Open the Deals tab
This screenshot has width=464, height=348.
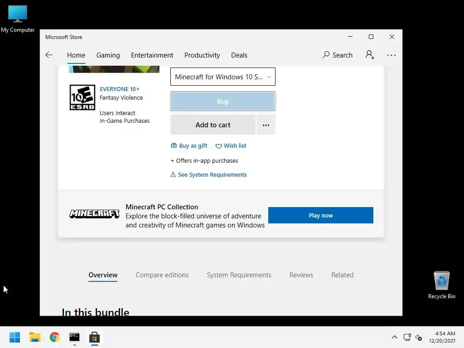tap(239, 55)
